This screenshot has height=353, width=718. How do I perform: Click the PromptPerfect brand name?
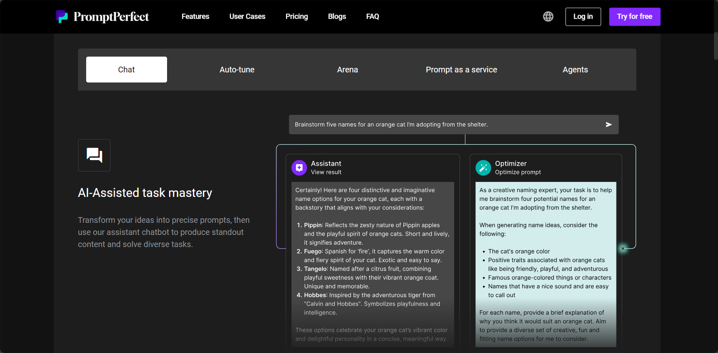click(111, 17)
